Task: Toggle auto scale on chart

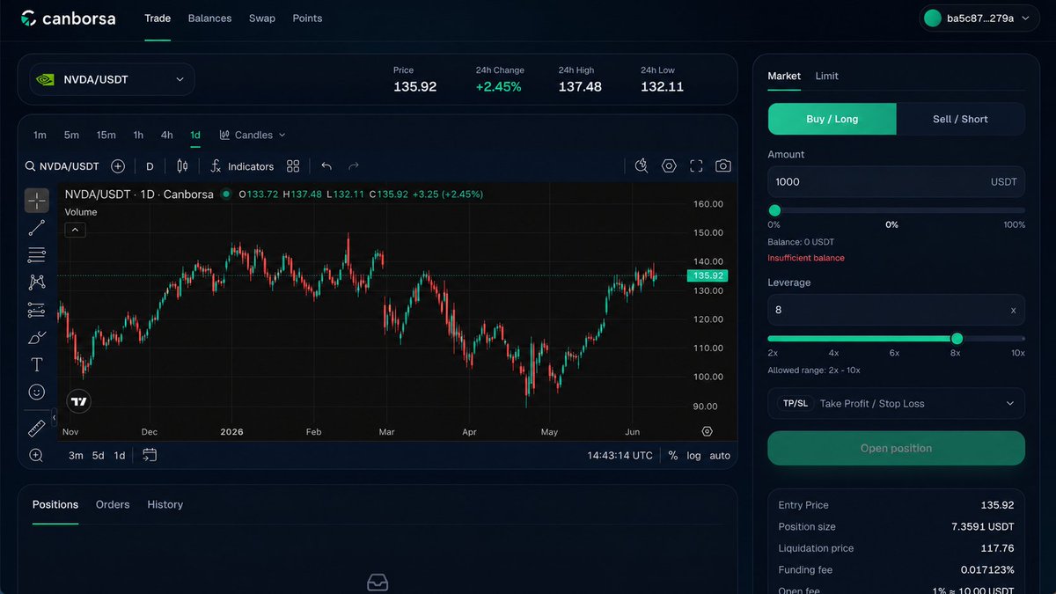Action: pos(720,456)
